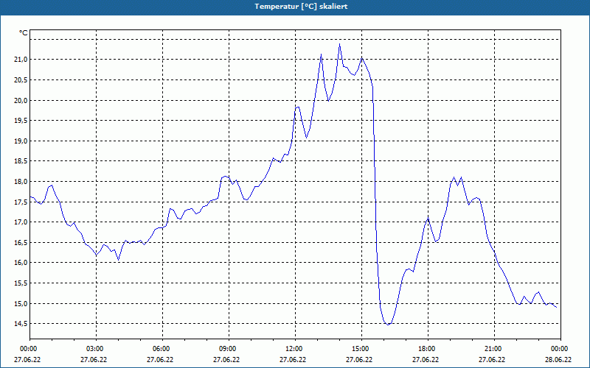
Task: Click the "19,0" y-axis tick label
Action: (x=21, y=141)
